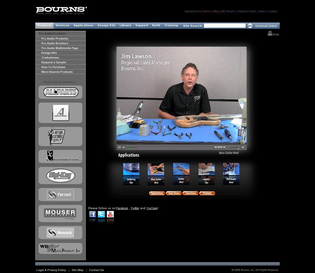Open the Advanced Search link
The width and height of the screenshot is (315, 273).
click(266, 26)
